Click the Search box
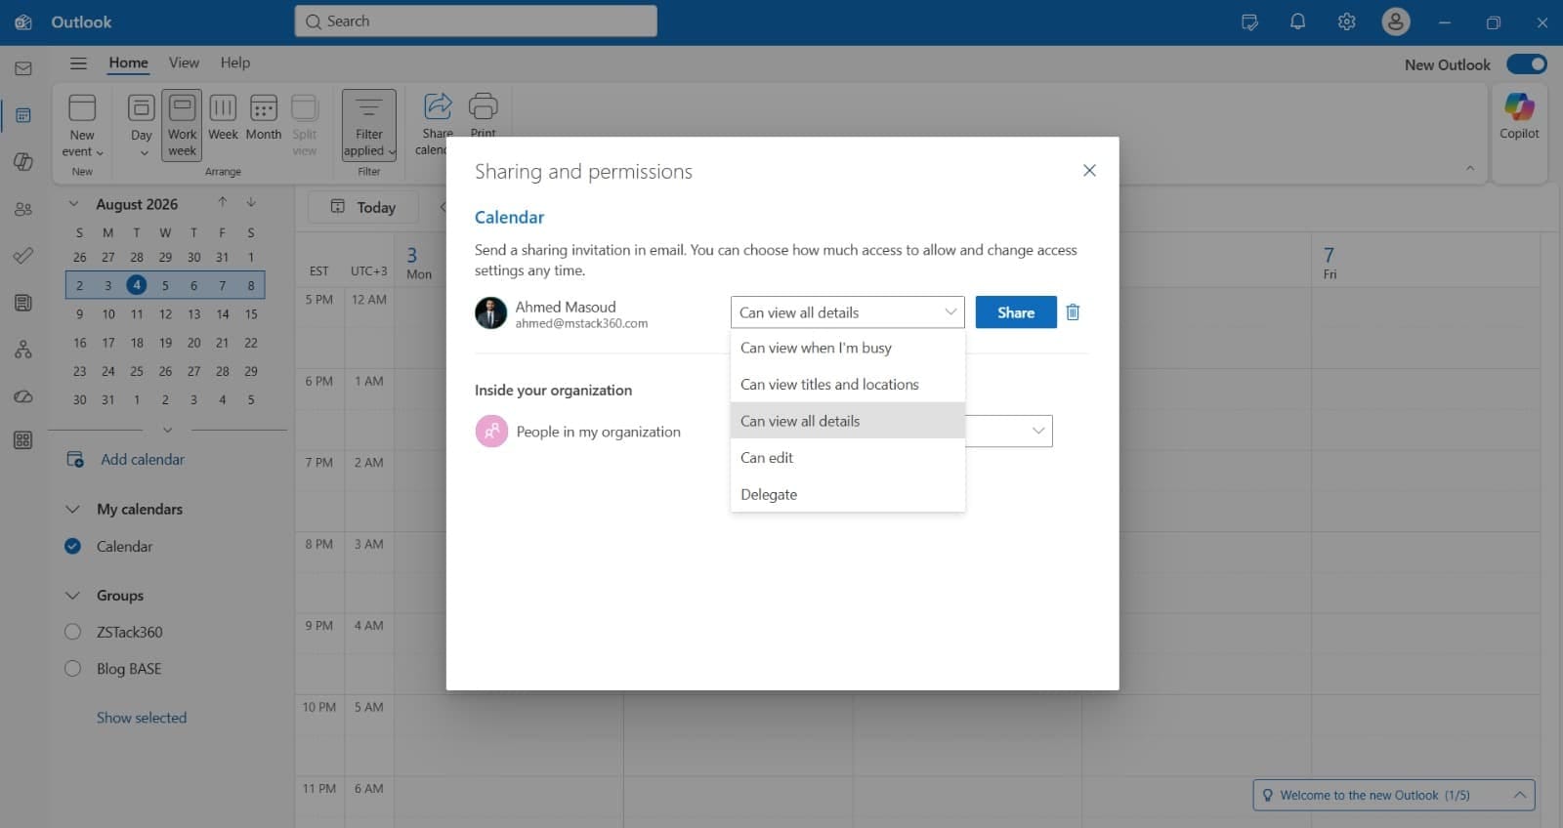Image resolution: width=1563 pixels, height=828 pixels. [476, 21]
